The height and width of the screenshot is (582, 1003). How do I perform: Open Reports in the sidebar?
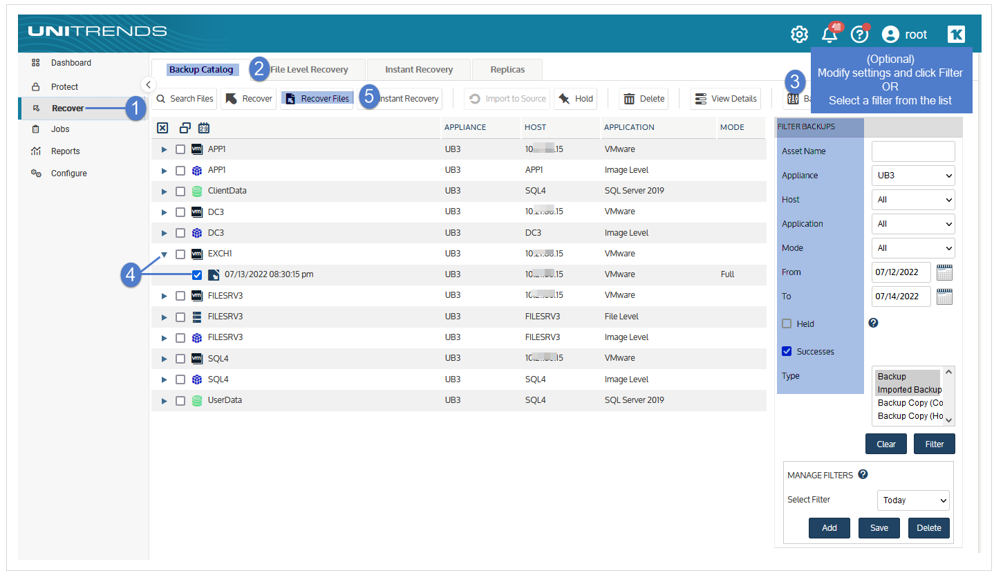pyautogui.click(x=66, y=151)
